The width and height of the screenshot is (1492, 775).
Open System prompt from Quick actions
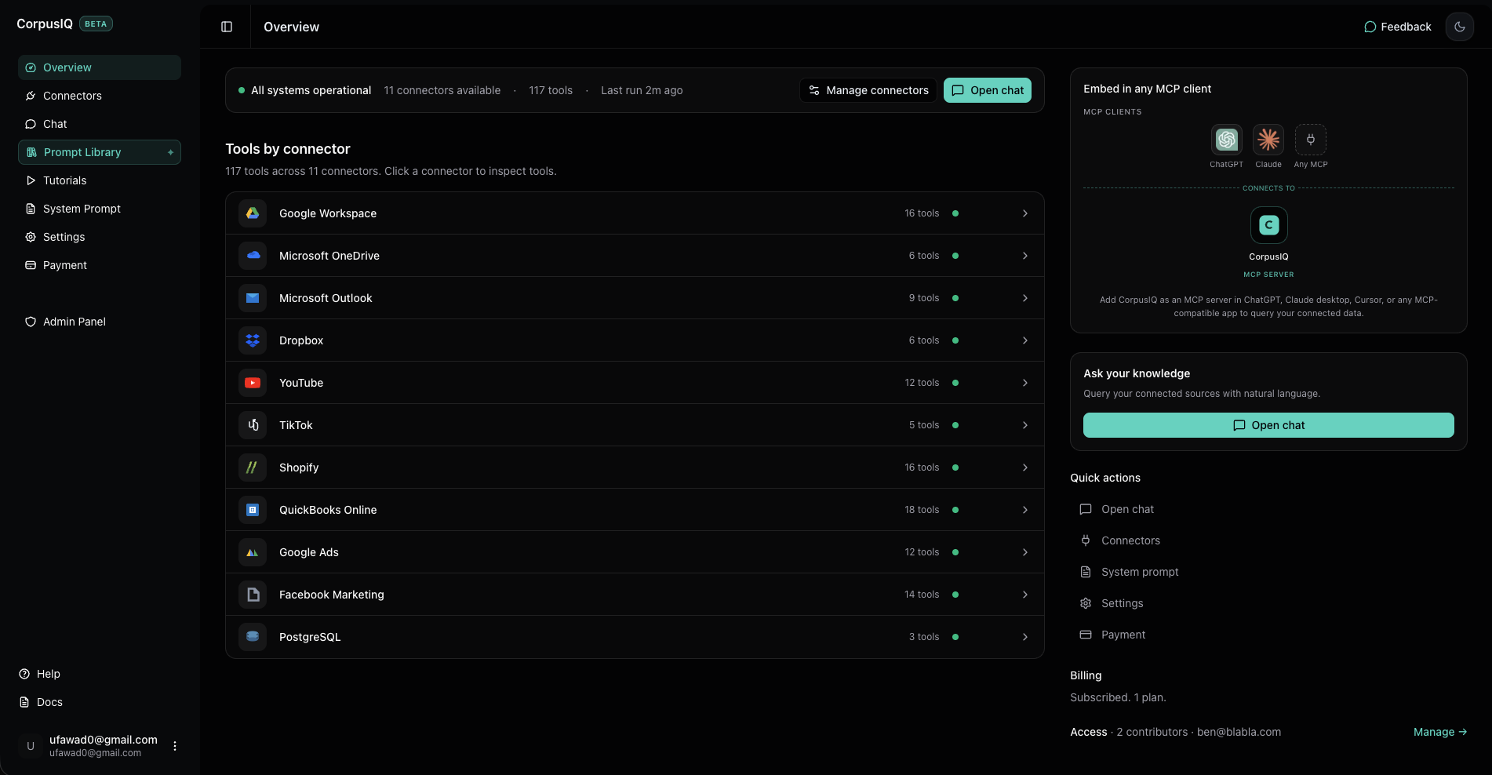1139,572
